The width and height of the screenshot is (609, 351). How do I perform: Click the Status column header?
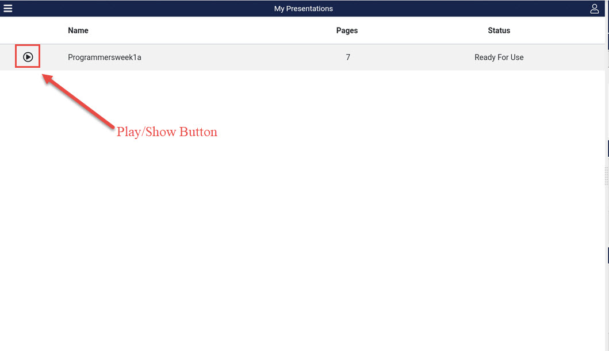click(x=499, y=30)
